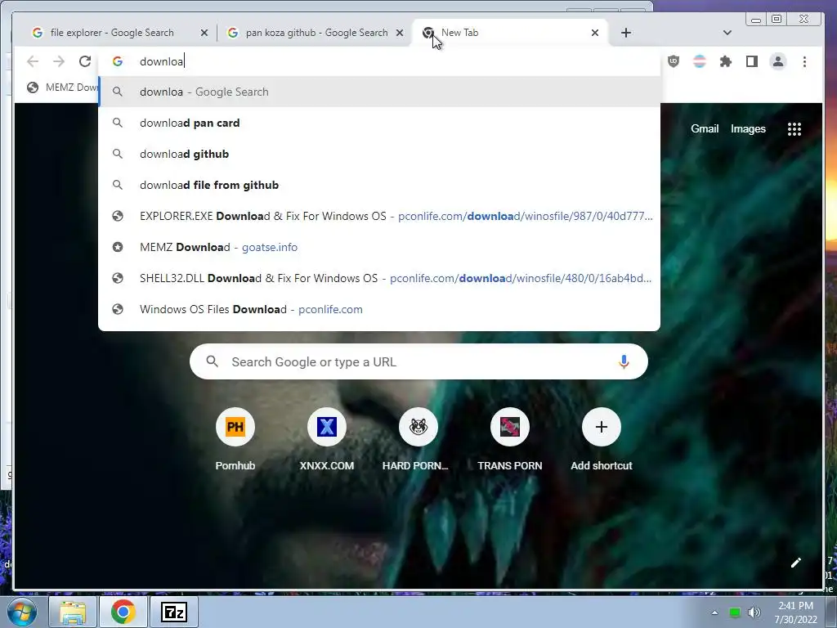Open the MEMZ Download bookmark

click(x=62, y=87)
